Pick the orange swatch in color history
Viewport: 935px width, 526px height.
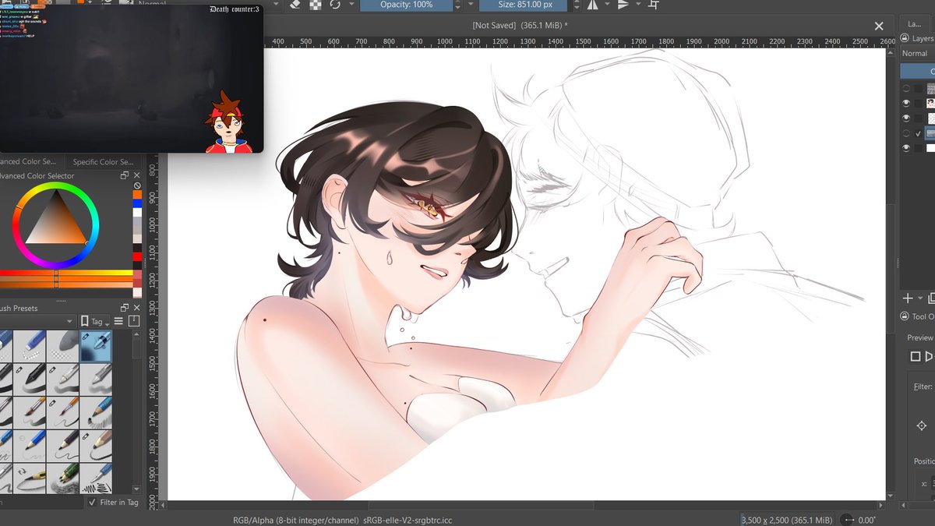[x=137, y=196]
